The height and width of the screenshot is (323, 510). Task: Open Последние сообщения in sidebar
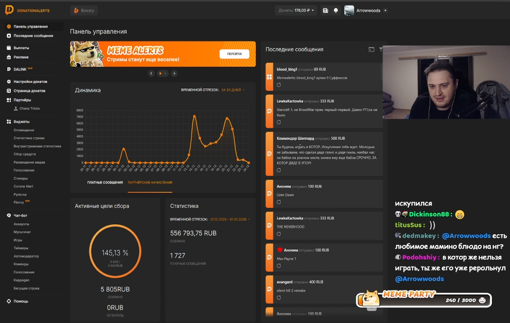[x=33, y=36]
